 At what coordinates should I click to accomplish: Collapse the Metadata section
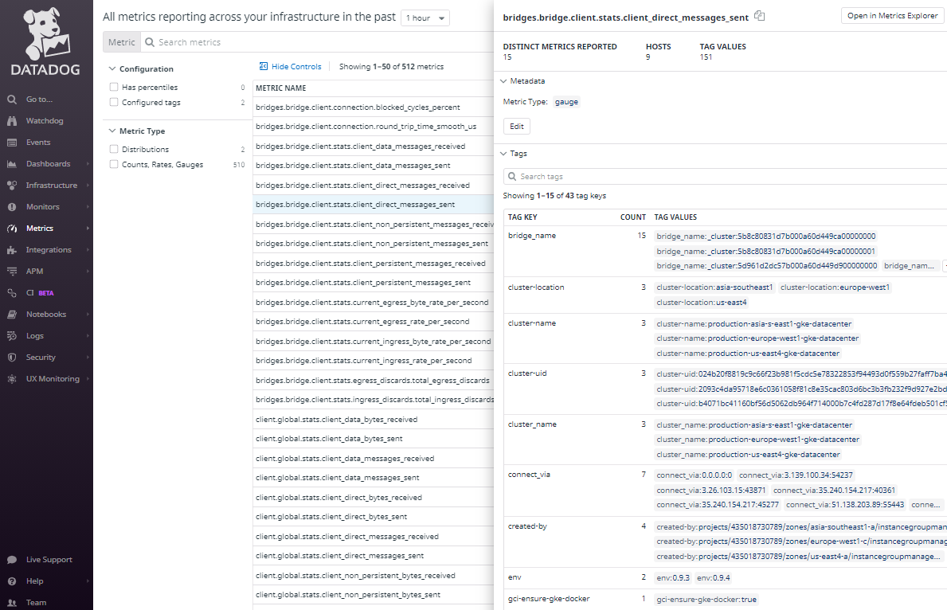point(503,81)
